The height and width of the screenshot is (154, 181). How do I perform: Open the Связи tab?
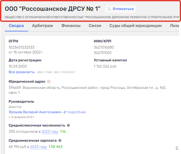[95, 26]
